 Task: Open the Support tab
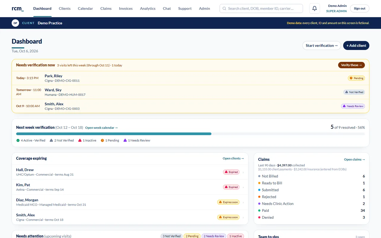185,8
